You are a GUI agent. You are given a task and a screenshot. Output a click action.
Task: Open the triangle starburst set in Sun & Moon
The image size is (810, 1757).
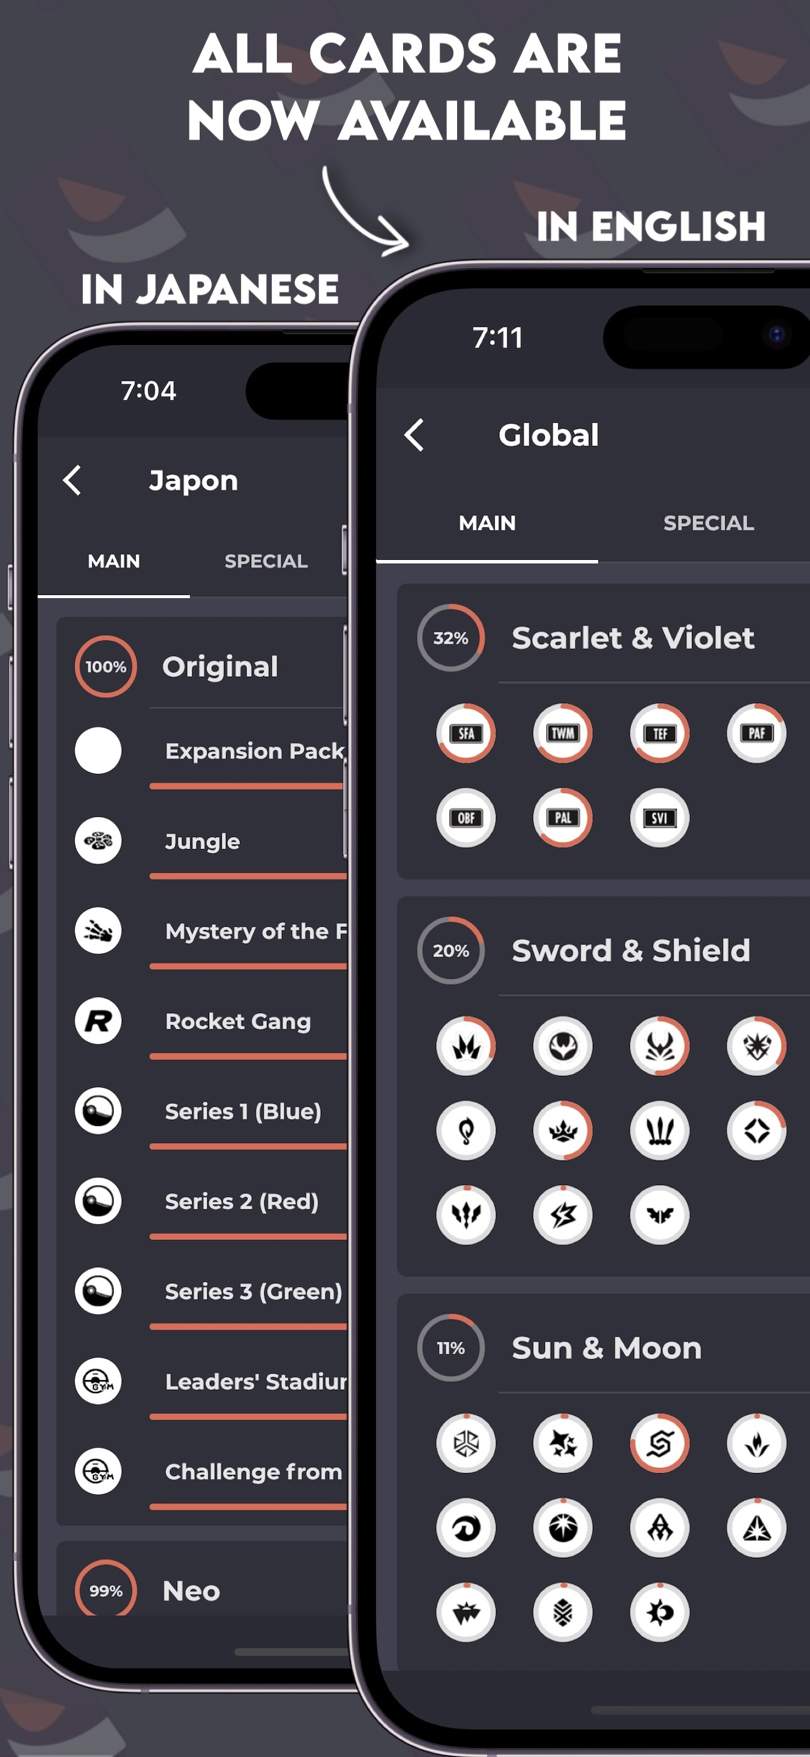point(757,1527)
